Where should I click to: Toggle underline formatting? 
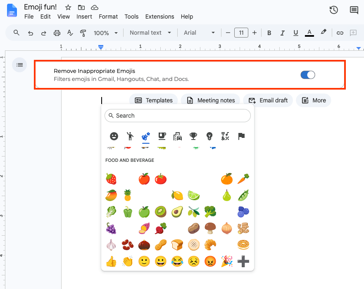point(296,33)
